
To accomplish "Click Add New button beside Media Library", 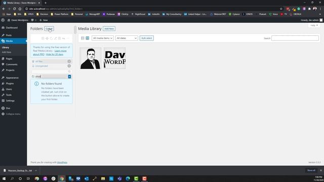I will tap(109, 29).
